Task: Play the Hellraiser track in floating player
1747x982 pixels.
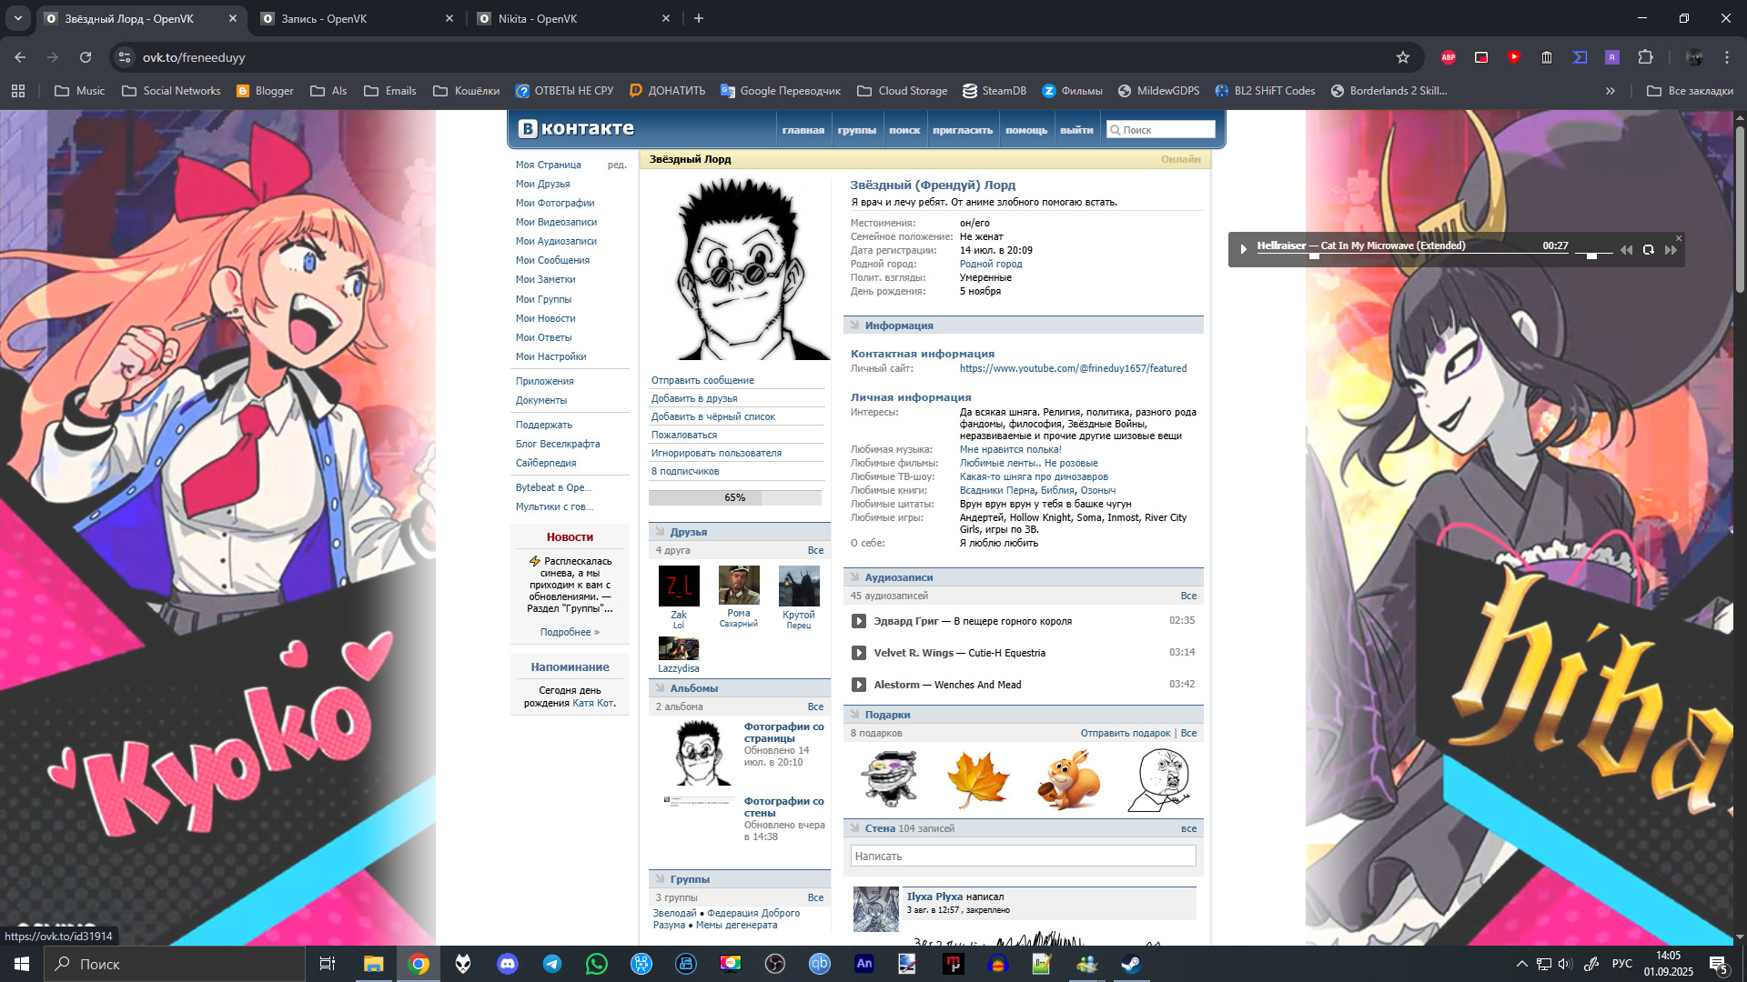Action: (1243, 249)
